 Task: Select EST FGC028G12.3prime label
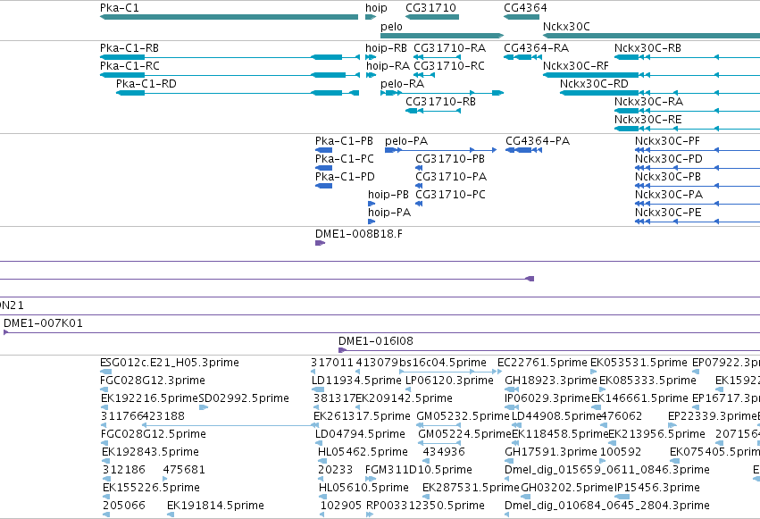coord(153,381)
